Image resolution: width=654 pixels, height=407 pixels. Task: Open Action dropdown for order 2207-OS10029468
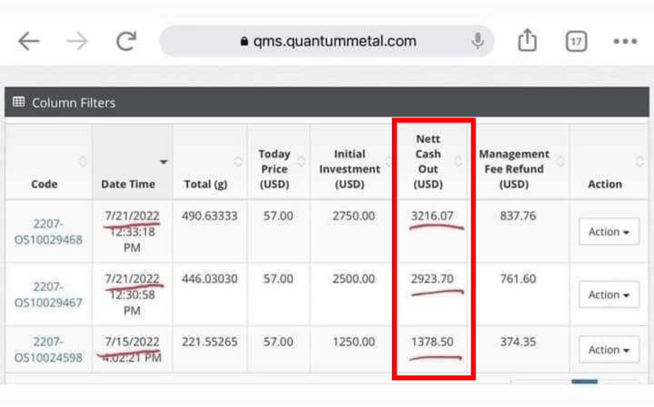click(609, 232)
